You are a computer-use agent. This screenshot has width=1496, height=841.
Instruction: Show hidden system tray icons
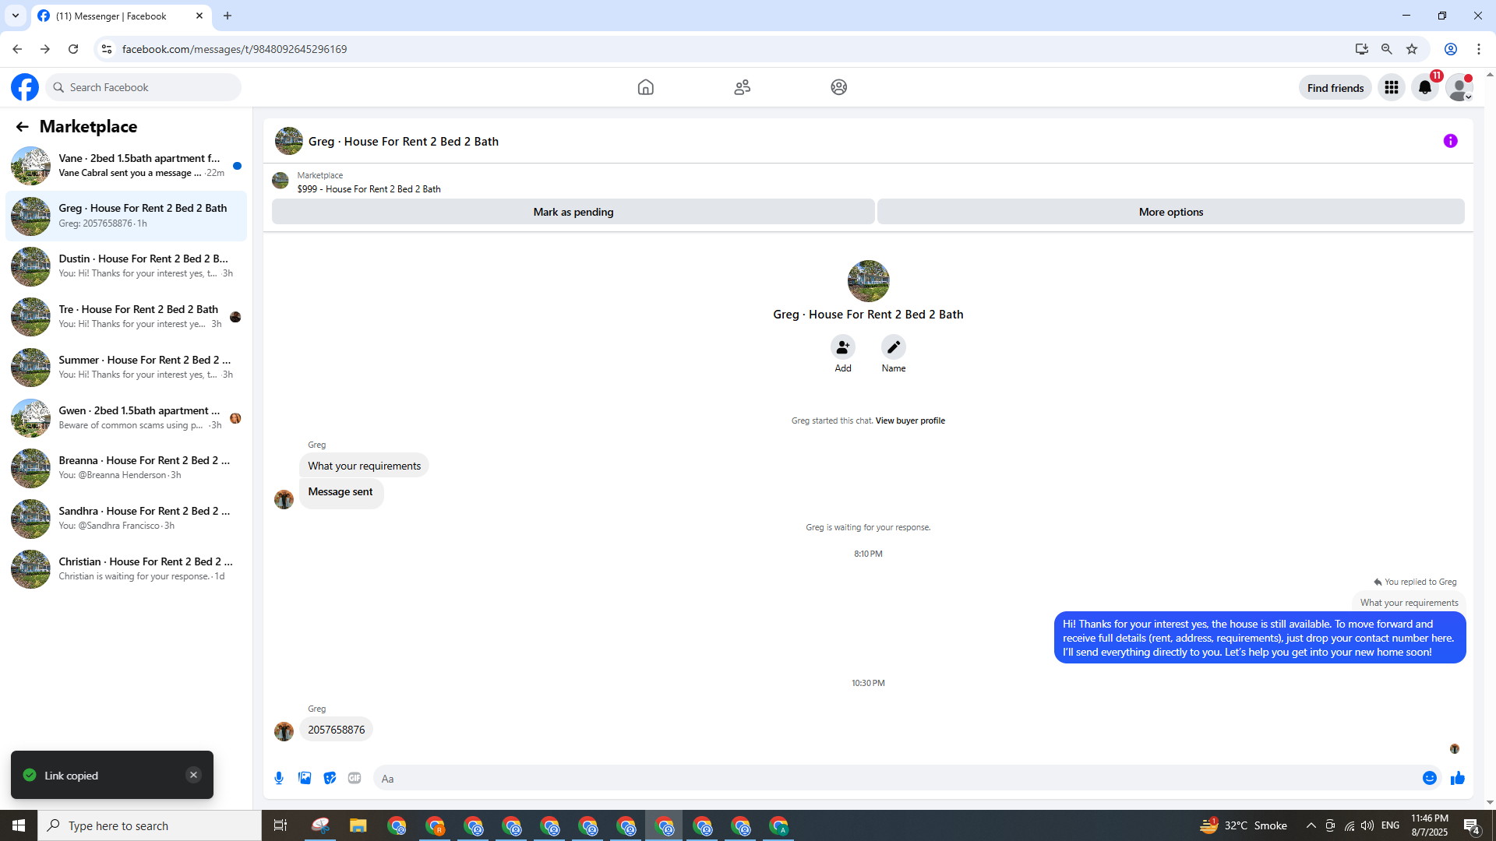1311,825
